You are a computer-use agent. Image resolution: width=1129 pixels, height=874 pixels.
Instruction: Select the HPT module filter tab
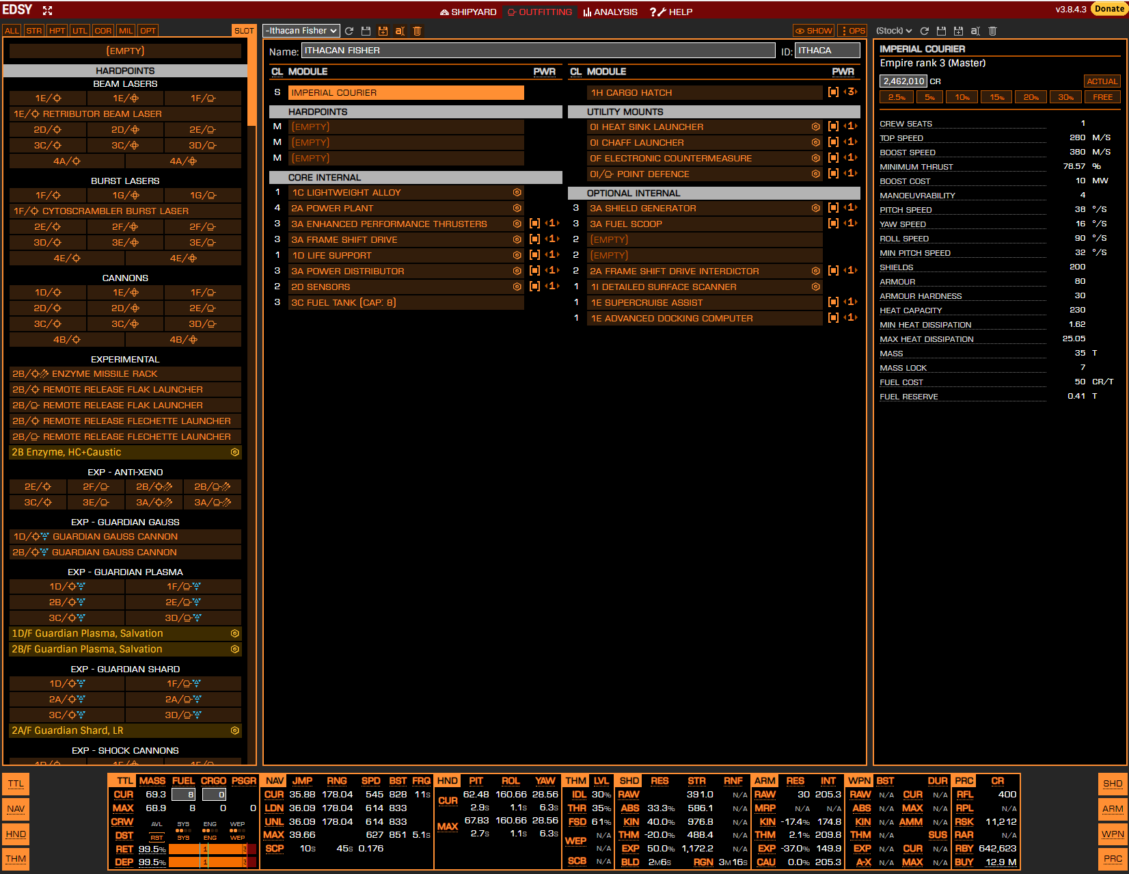coord(57,31)
